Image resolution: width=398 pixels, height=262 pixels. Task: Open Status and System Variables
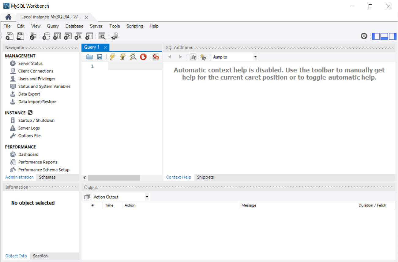pos(44,86)
